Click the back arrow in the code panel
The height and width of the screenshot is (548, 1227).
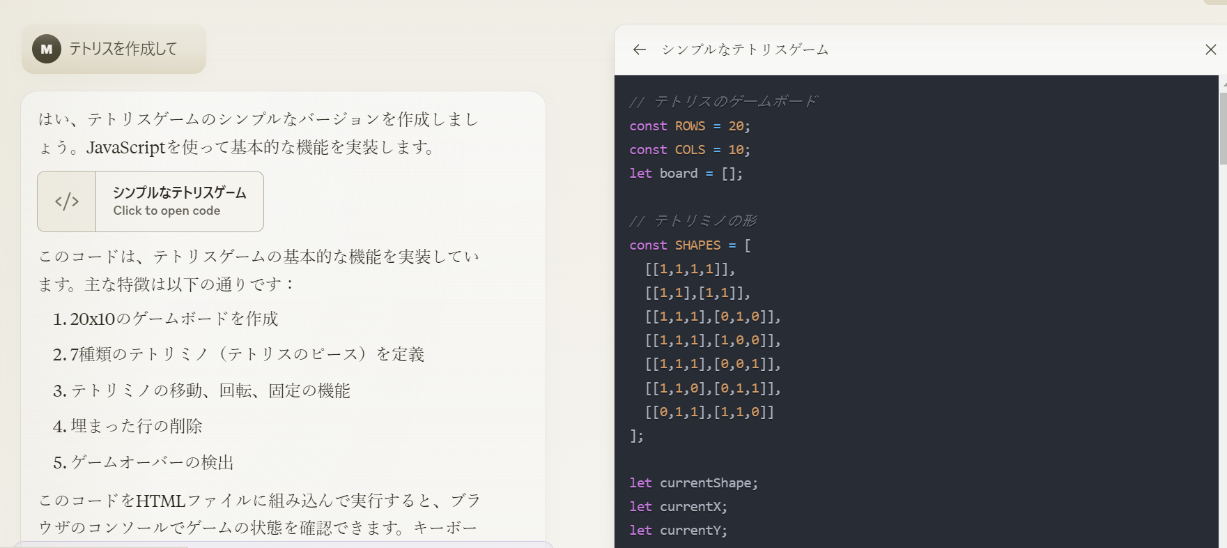[x=639, y=50]
